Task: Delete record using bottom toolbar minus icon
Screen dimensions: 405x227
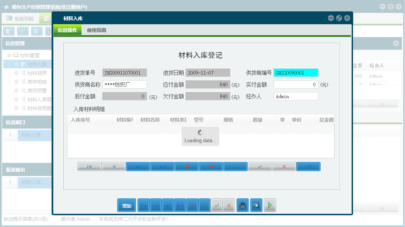Action: coord(192,205)
